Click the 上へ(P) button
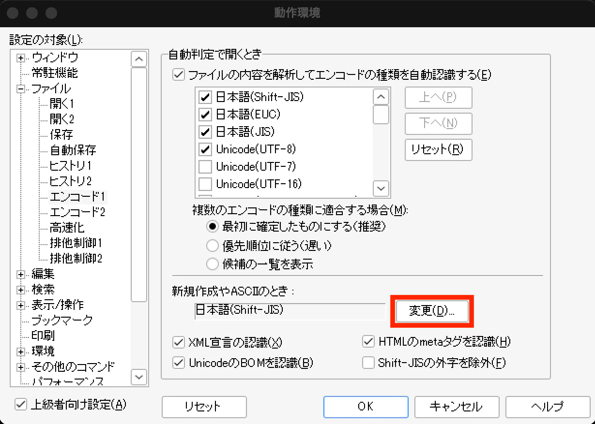The image size is (595, 424). click(438, 98)
